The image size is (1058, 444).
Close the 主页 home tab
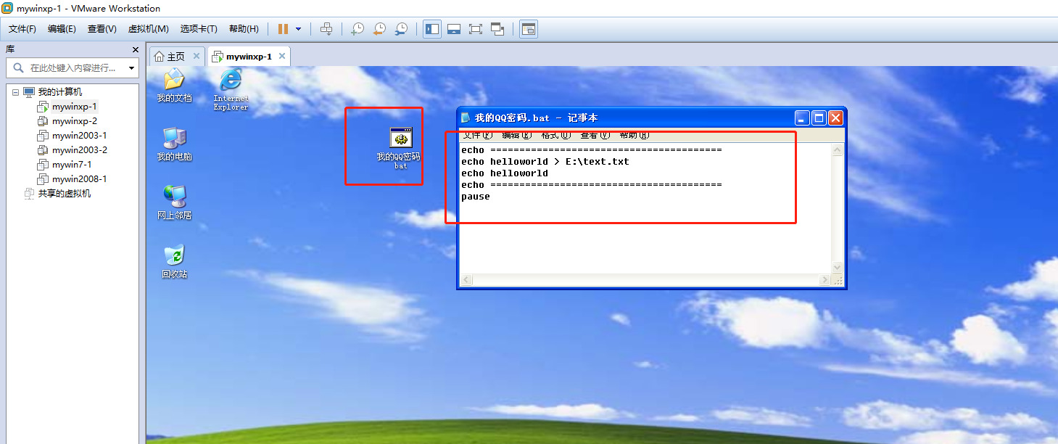tap(197, 56)
